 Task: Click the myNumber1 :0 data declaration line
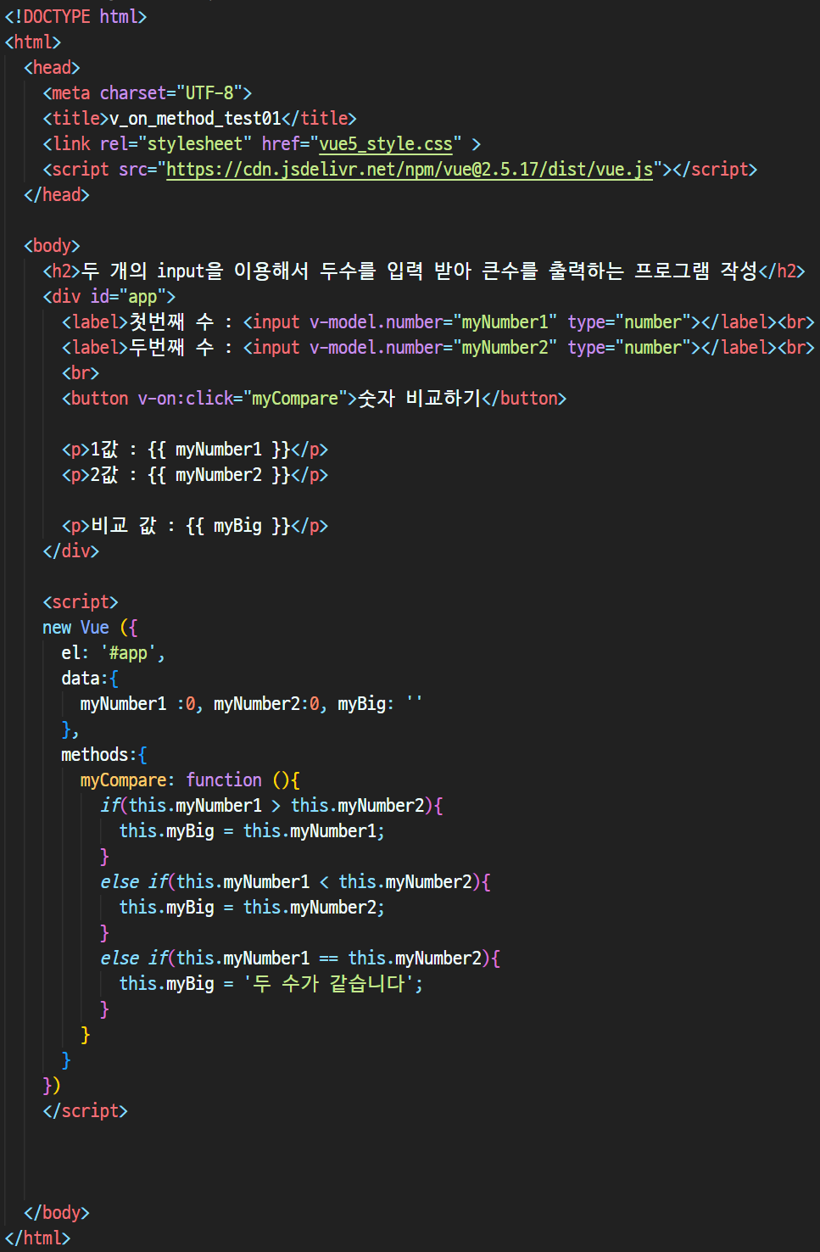coord(251,704)
